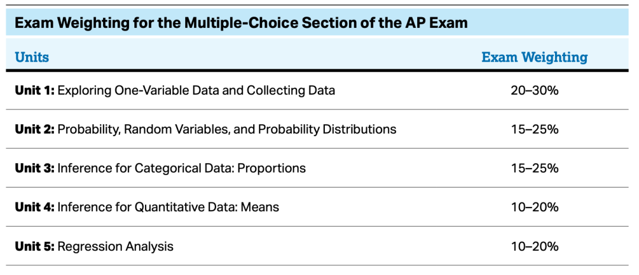Click Inference for Categorical Data: Proportions
639x275 pixels.
tap(182, 169)
